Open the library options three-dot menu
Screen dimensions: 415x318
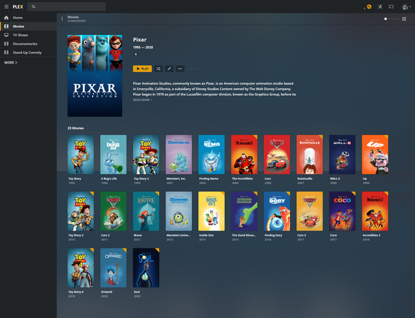(62, 19)
